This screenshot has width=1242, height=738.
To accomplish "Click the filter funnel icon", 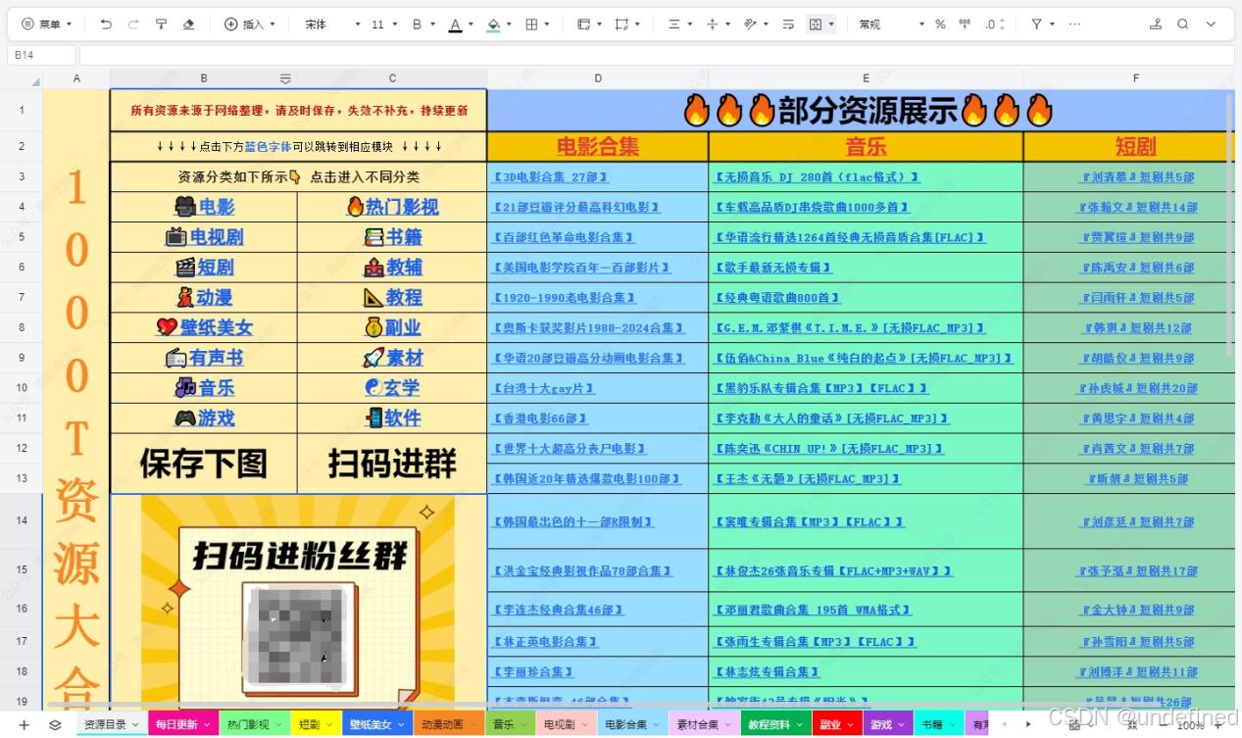I will coord(1036,24).
